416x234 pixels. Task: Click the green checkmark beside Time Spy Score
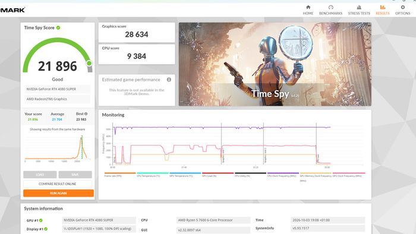click(58, 27)
